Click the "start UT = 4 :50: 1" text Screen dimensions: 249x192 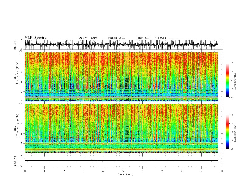coord(152,38)
